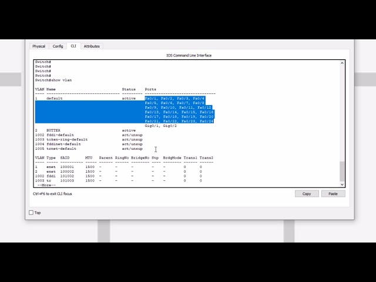Viewport: 376px width, 282px height.
Task: Click the 'show vlan' command text
Action: click(x=61, y=80)
